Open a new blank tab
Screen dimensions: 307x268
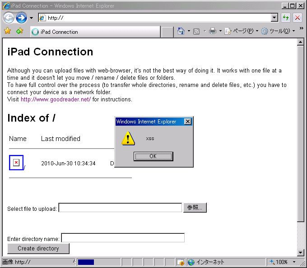[167, 32]
